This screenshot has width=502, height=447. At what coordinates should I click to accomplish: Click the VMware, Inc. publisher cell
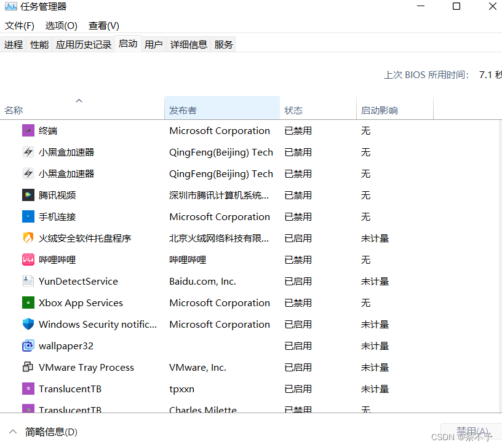197,367
